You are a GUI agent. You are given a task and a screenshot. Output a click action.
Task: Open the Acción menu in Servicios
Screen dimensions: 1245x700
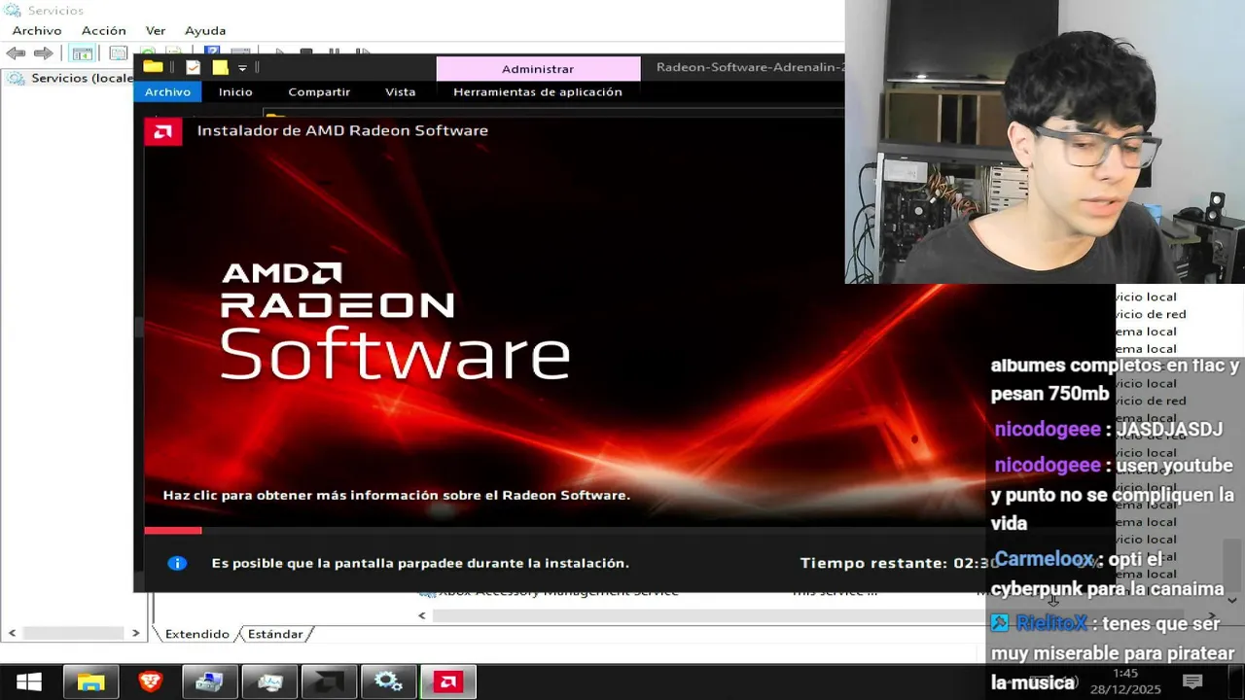click(x=104, y=30)
